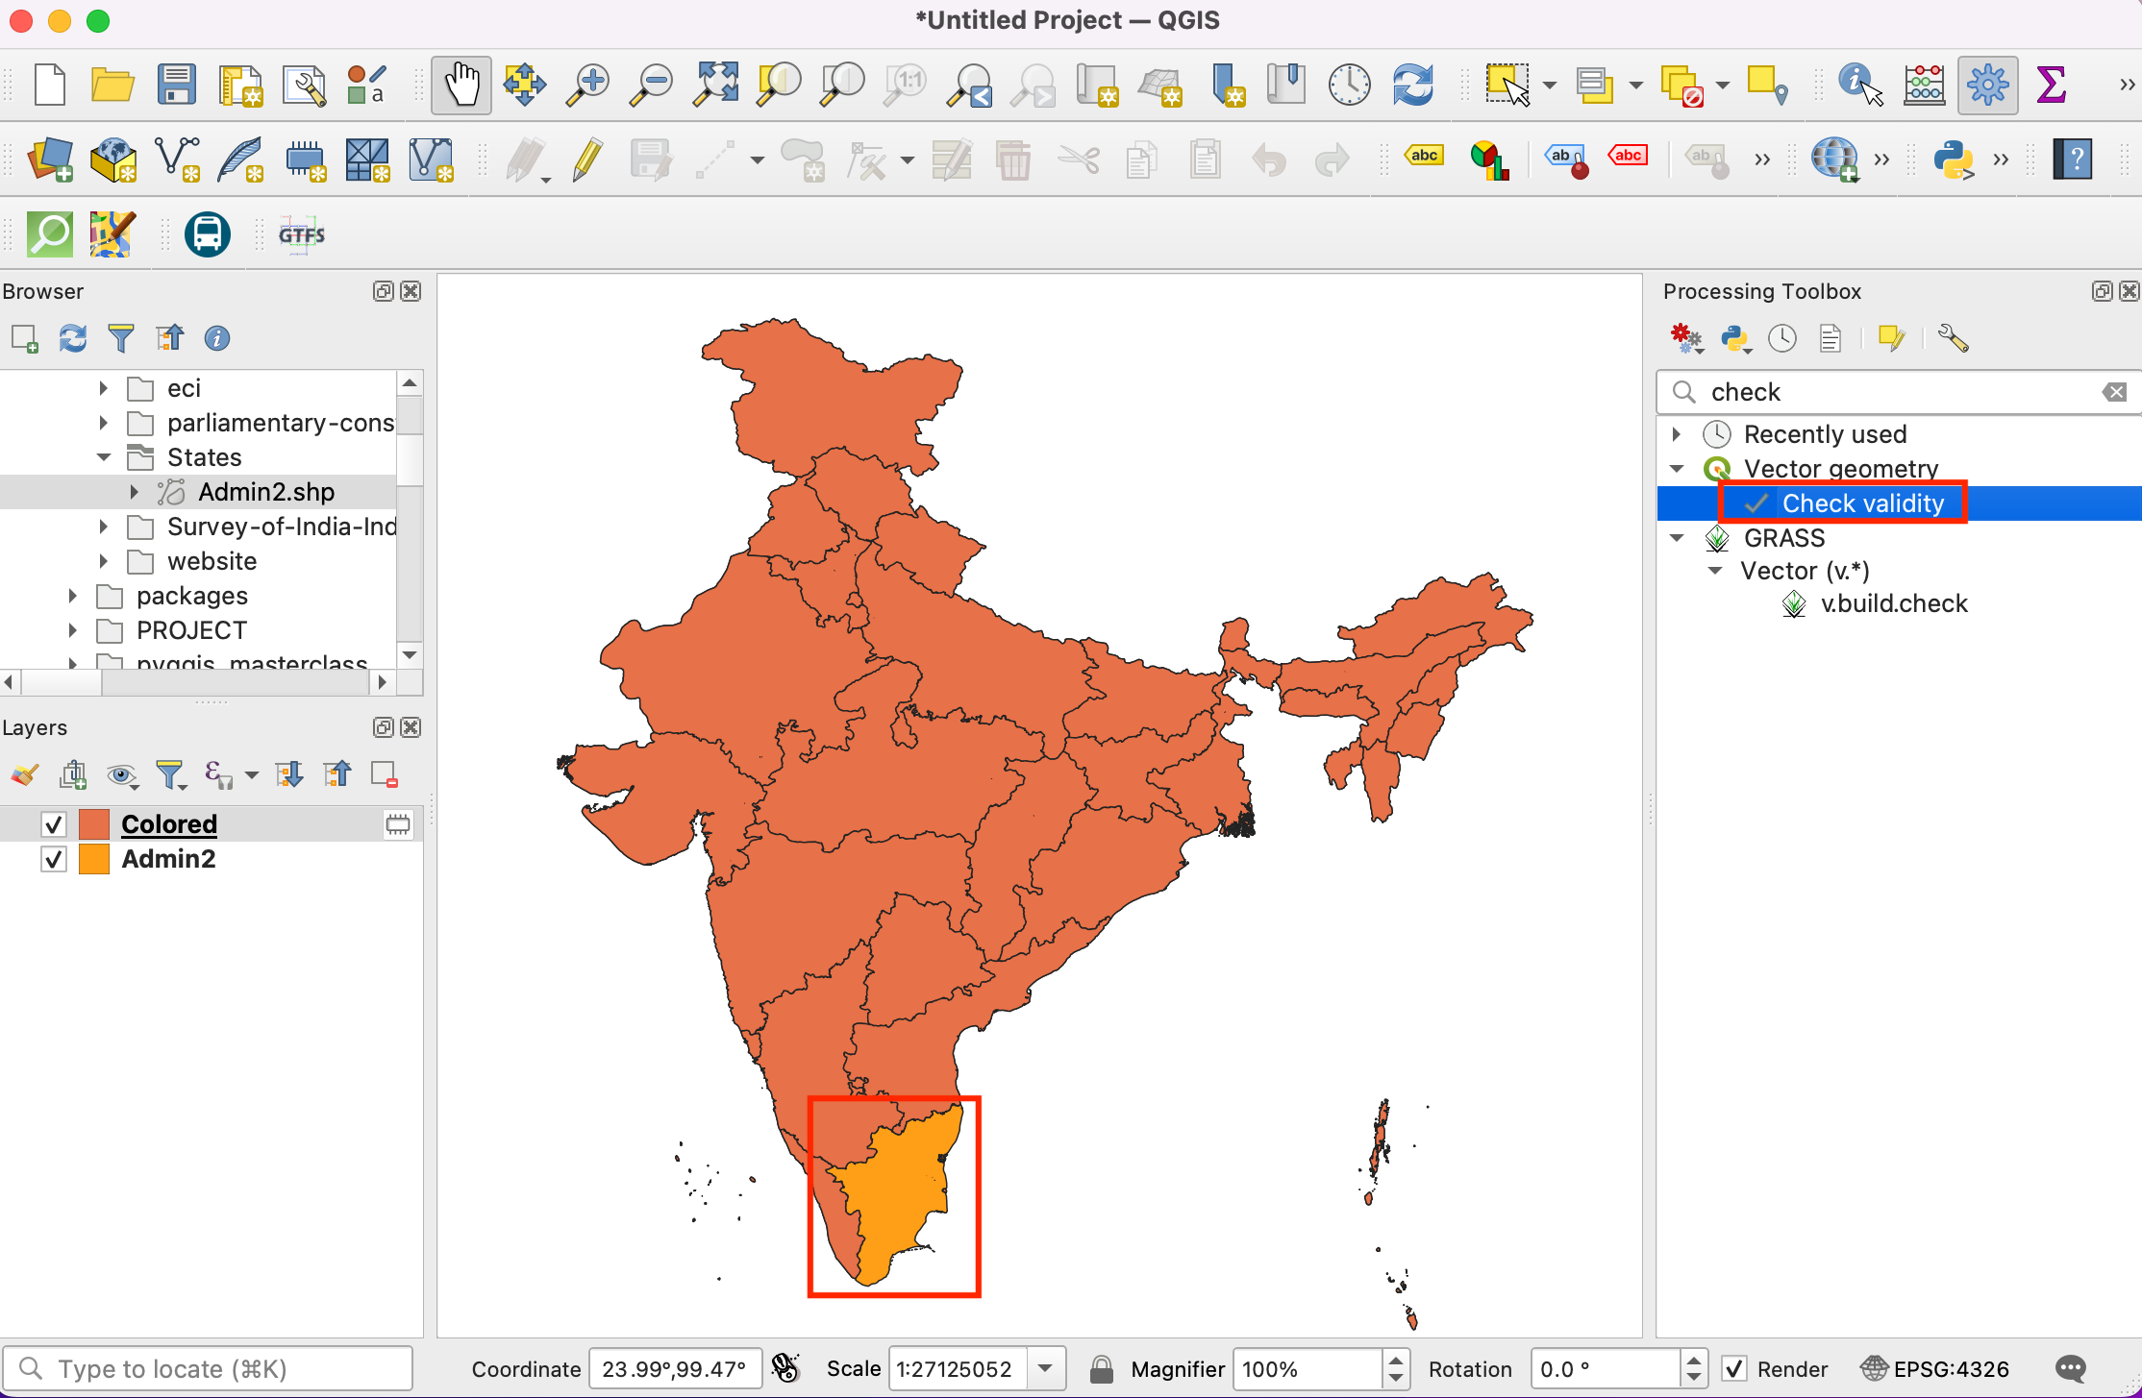Select v.build.check GRASS algorithm
2142x1398 pixels.
click(1893, 603)
